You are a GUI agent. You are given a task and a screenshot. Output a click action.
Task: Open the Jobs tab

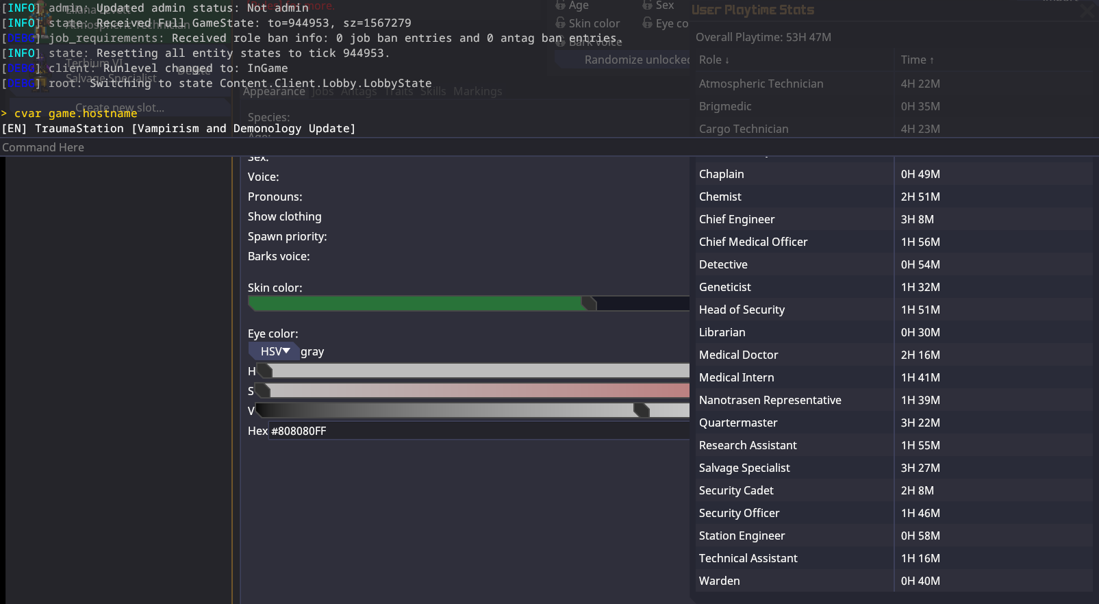[x=323, y=92]
